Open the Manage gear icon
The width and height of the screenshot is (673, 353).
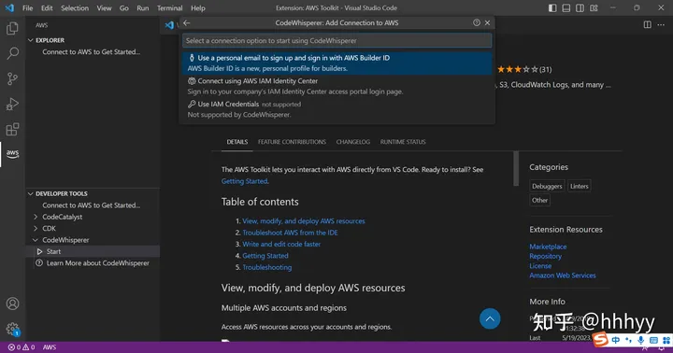(x=12, y=329)
